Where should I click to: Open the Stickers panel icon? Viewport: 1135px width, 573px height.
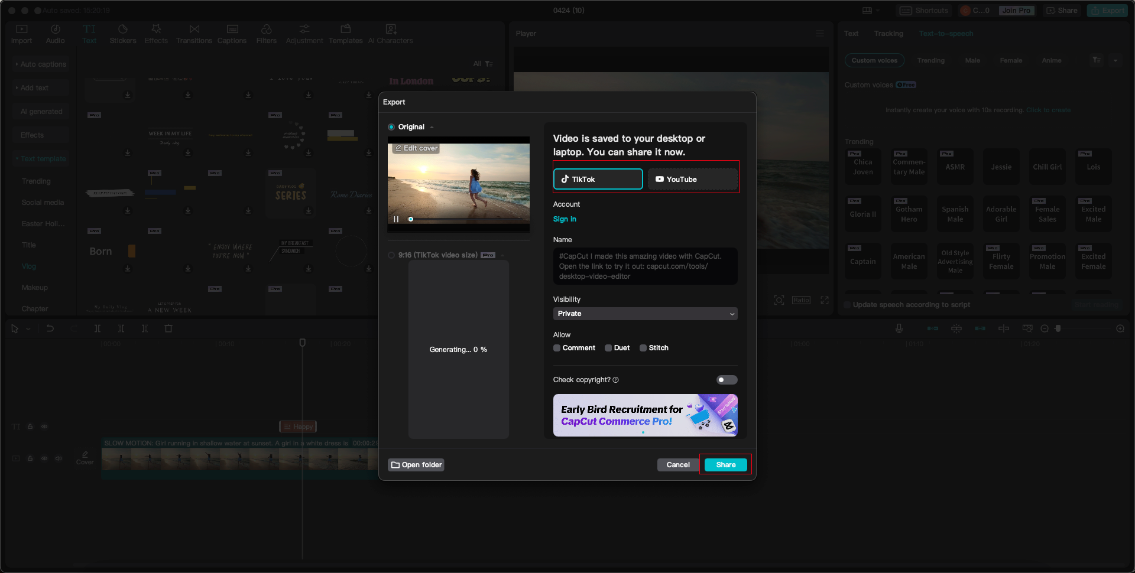pos(123,34)
